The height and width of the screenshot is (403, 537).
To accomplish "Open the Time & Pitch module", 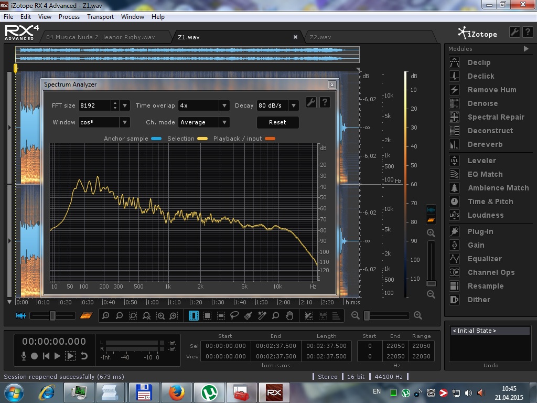I will 490,201.
